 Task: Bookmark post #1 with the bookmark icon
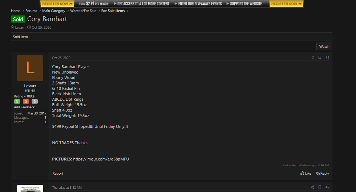point(320,58)
